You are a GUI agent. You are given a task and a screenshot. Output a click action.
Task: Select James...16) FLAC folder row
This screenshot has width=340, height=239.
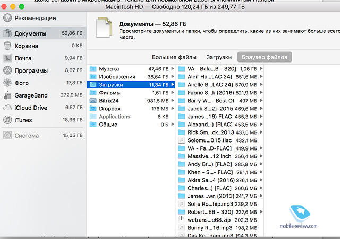coord(220,117)
